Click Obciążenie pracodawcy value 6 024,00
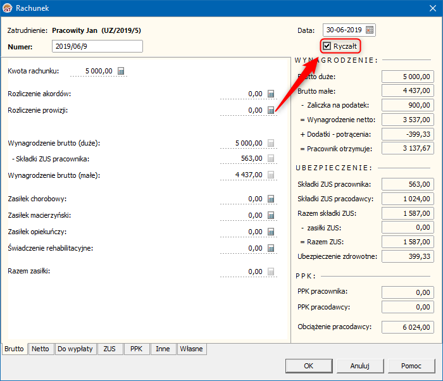Screen dimensions: 443x381 [x=408, y=327]
